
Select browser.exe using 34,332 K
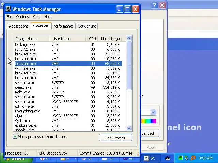[68, 78]
